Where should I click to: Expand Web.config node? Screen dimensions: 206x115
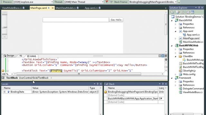point(175,74)
